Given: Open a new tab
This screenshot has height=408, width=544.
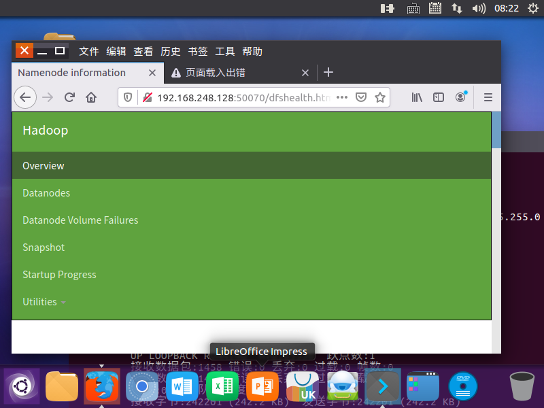Looking at the screenshot, I should click(x=328, y=73).
